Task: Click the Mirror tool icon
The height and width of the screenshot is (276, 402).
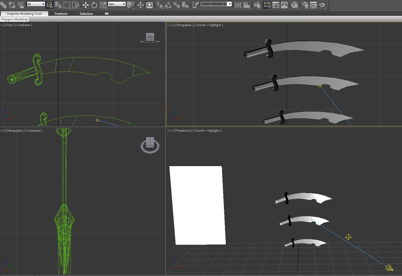Action: pyautogui.click(x=238, y=5)
